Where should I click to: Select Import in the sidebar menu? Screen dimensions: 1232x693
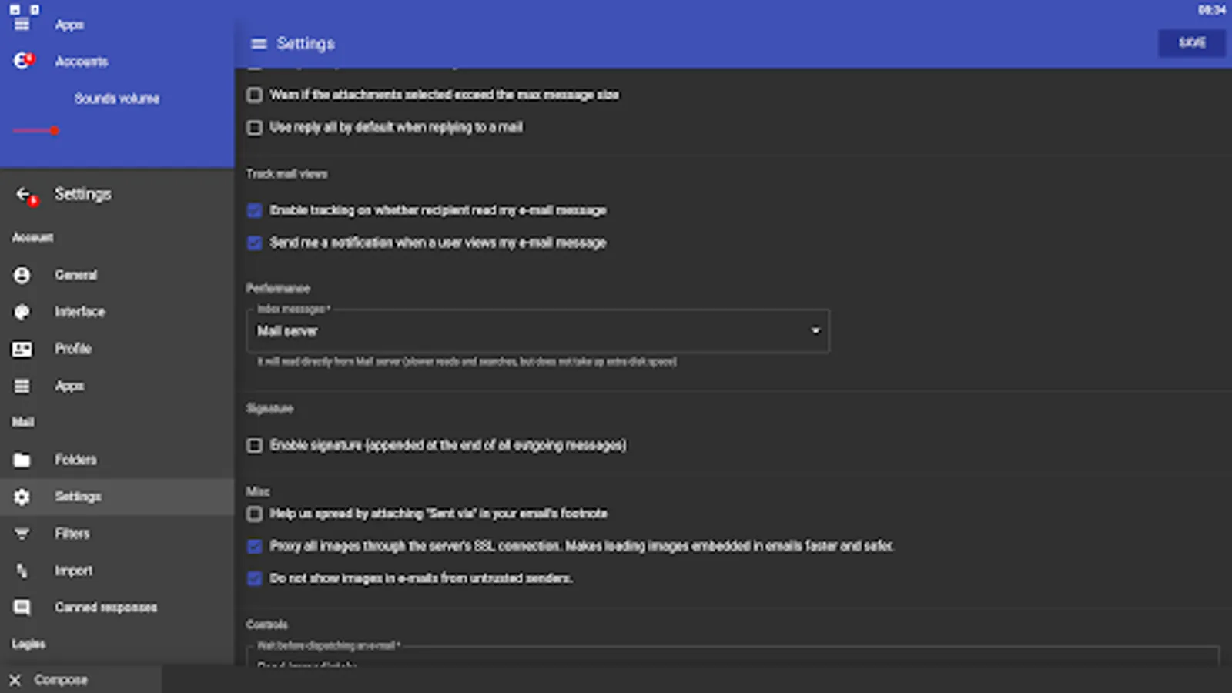(73, 571)
